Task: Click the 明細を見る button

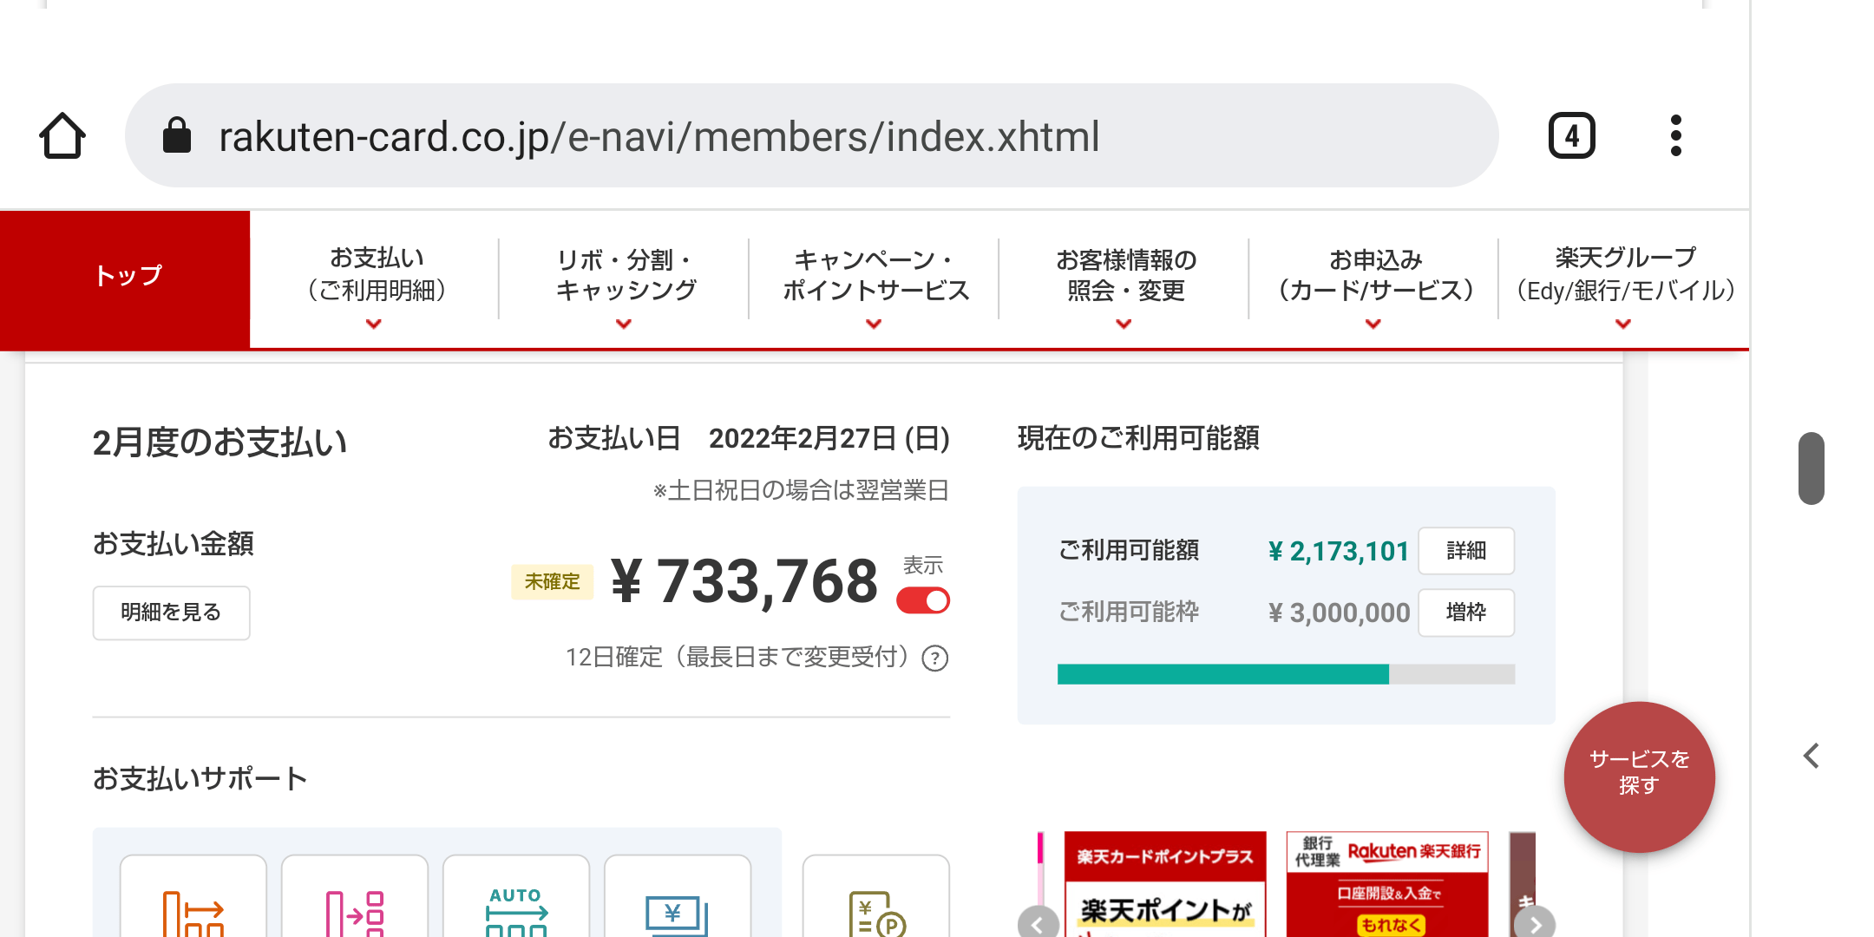Action: 171,613
